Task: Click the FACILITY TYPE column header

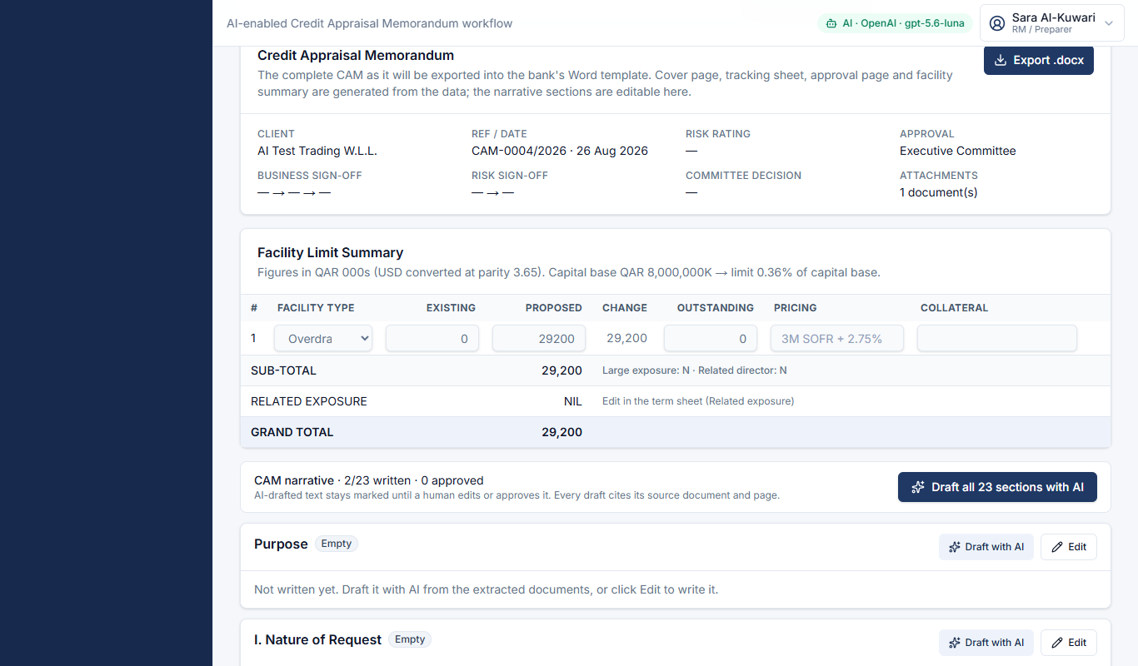Action: coord(316,308)
